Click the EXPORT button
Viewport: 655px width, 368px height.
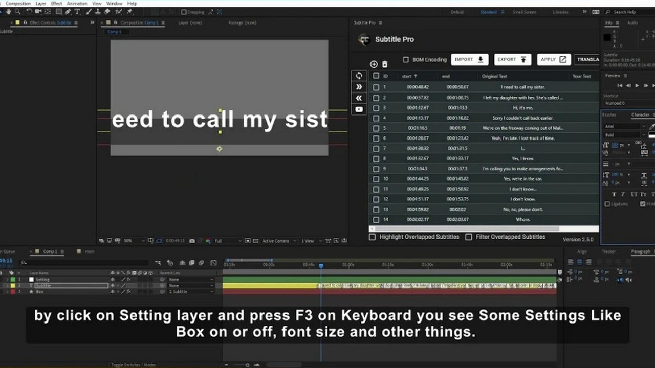[512, 60]
